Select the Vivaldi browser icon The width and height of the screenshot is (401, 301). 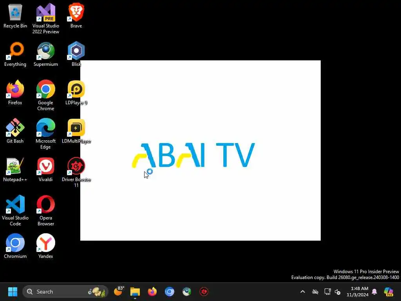click(x=46, y=169)
